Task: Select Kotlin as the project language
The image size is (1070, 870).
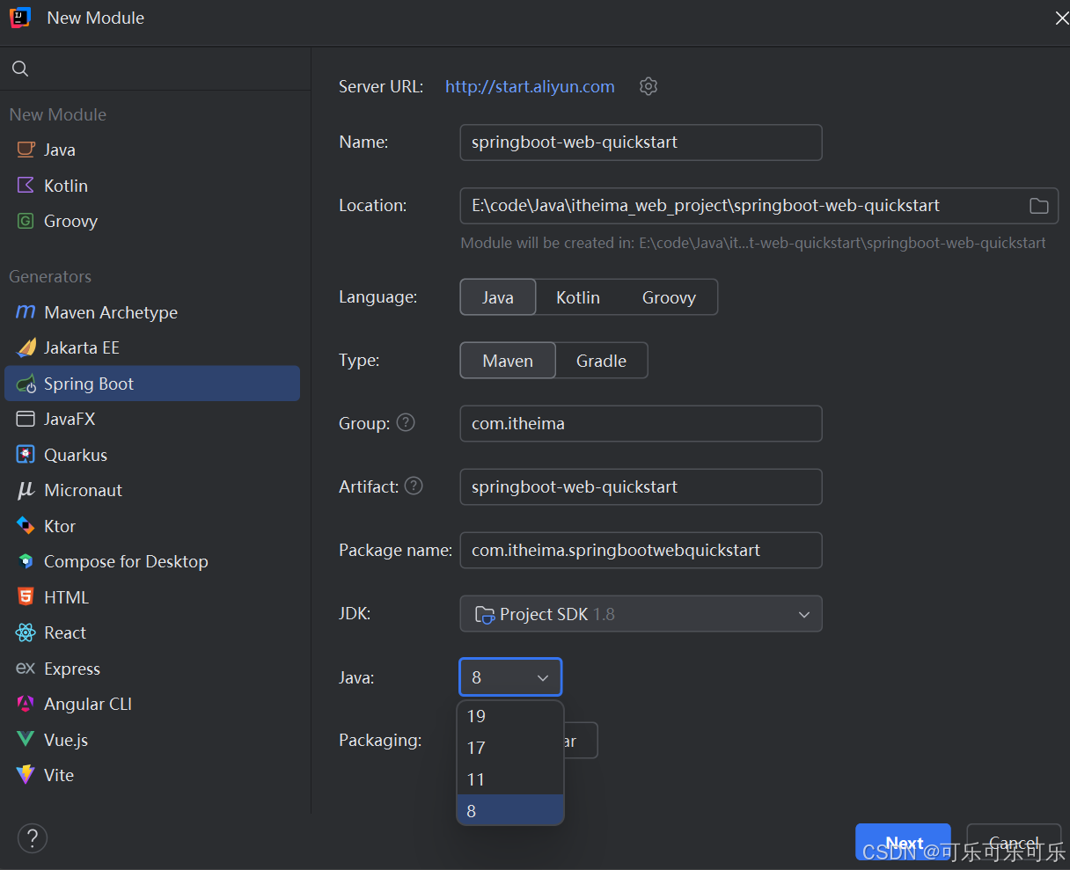Action: (x=578, y=296)
